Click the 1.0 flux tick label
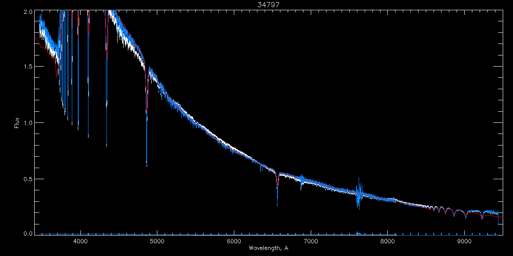This screenshot has height=256, width=513. click(x=27, y=123)
